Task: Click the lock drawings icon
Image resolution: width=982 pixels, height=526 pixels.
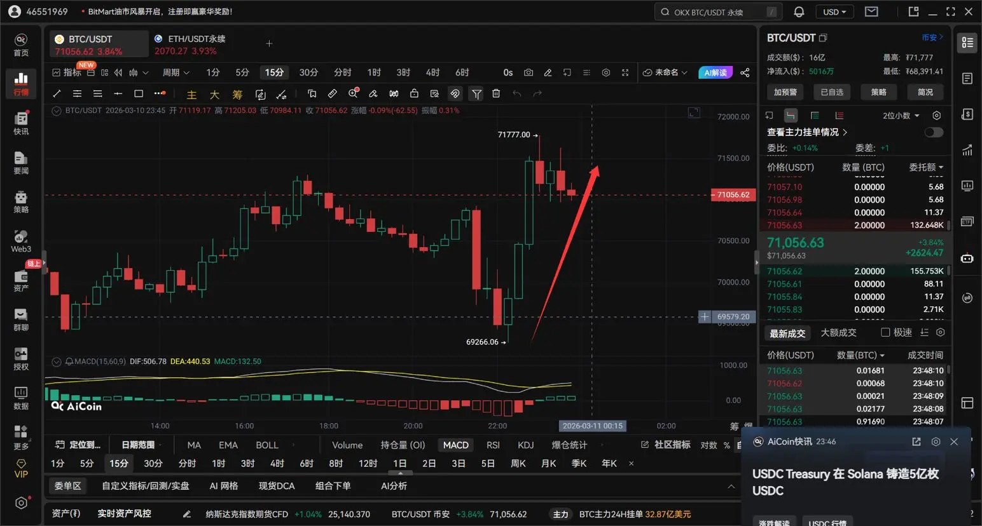Action: click(x=414, y=93)
